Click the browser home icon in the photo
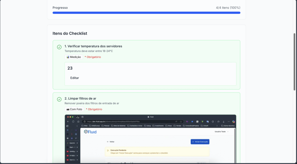 [78, 121]
